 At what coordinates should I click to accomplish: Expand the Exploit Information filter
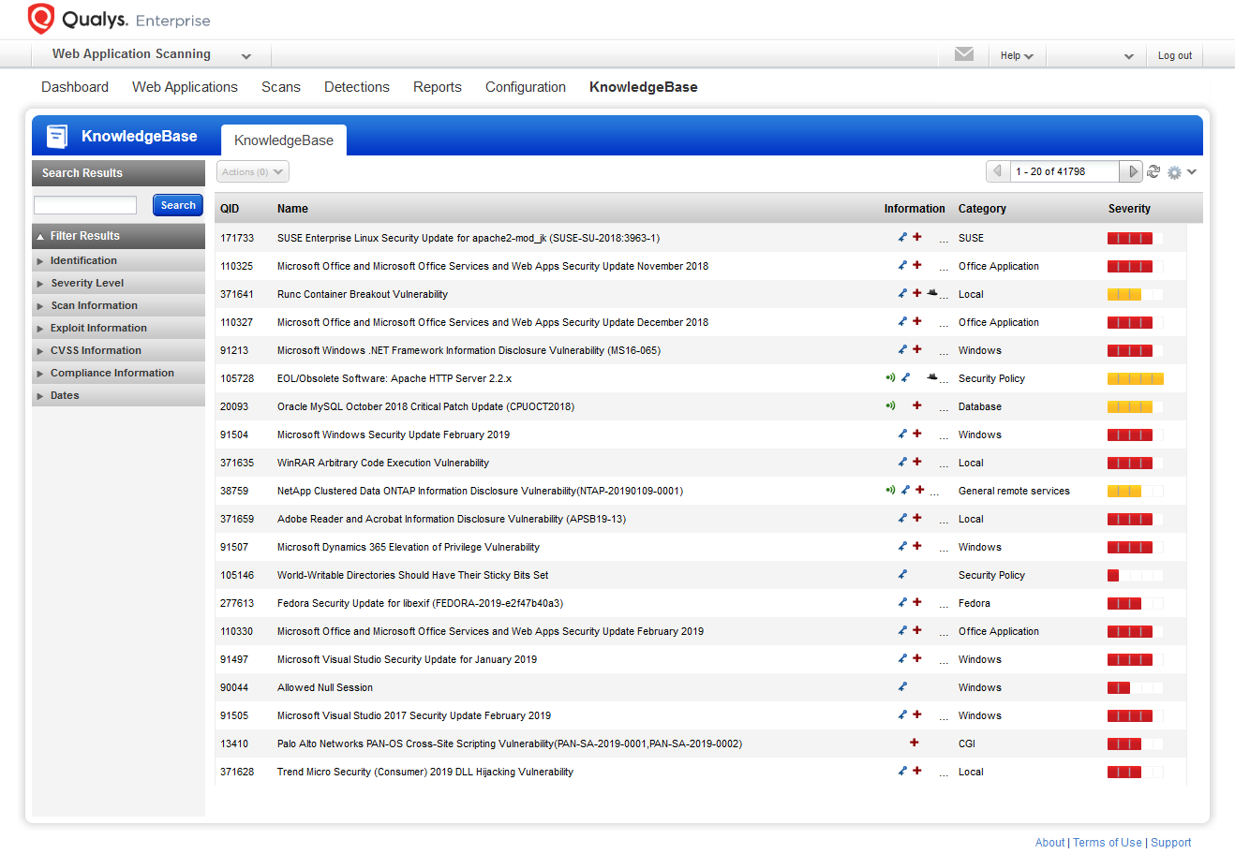click(118, 328)
